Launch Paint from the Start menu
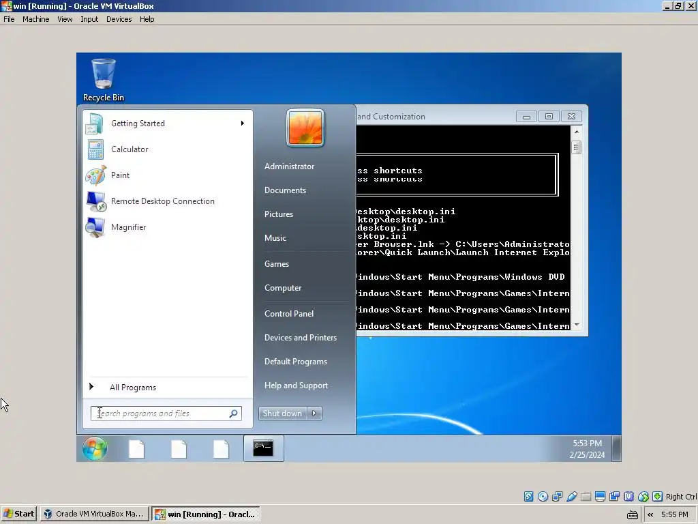698x524 pixels. (166, 175)
